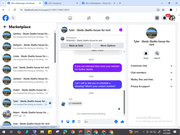This screenshot has width=180, height=135.
Task: Open a new browser tab
Action: click(120, 3)
